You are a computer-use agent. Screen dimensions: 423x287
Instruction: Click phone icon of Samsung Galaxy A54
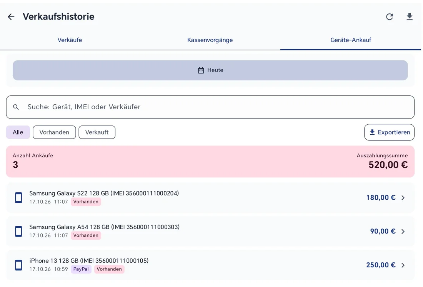[x=18, y=231]
